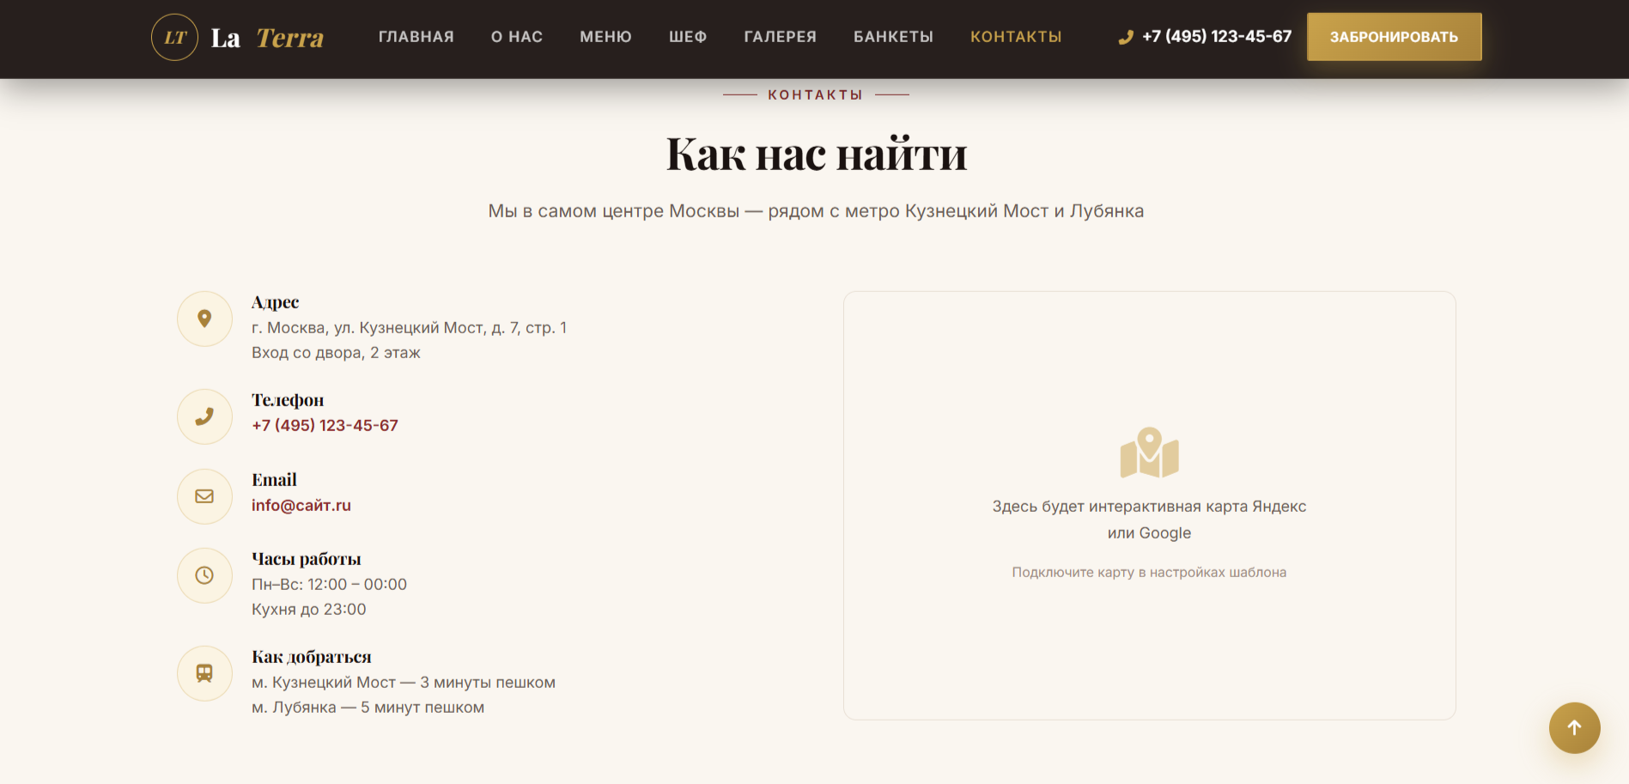Click the Адрес heading label
This screenshot has width=1629, height=784.
[275, 302]
